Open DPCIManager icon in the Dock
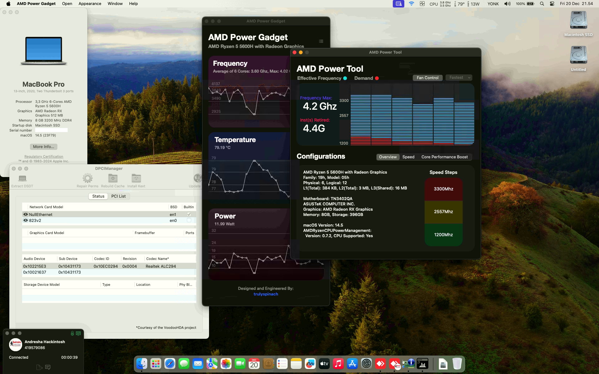 (x=408, y=363)
